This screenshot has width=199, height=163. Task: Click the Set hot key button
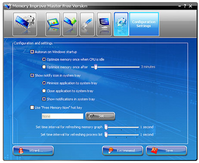point(100,116)
